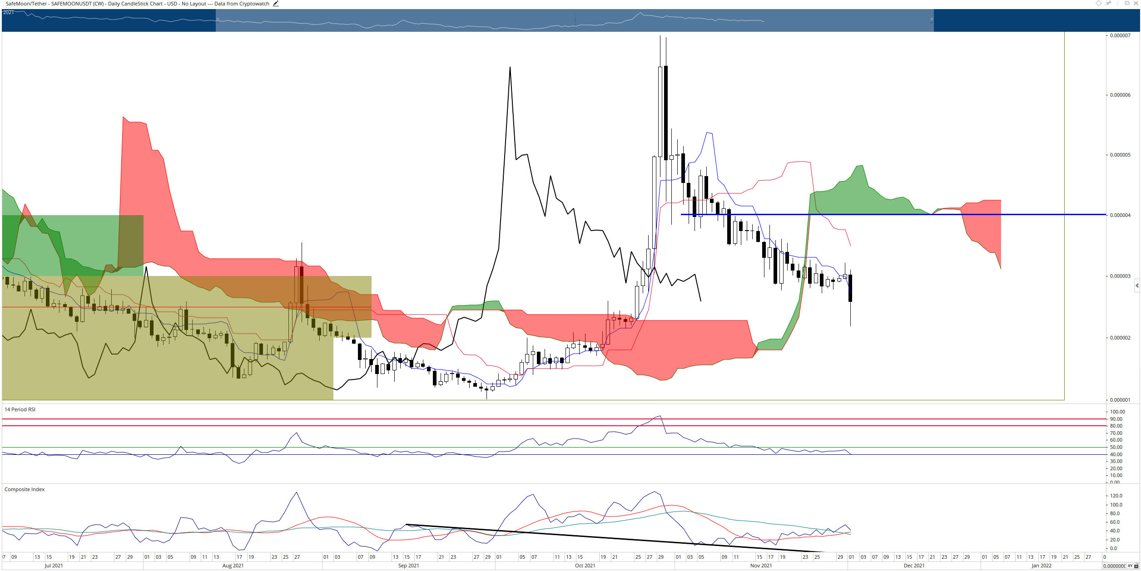This screenshot has width=1141, height=571.
Task: Pop out chart using the overlapping windows icon
Action: [x=1127, y=3]
